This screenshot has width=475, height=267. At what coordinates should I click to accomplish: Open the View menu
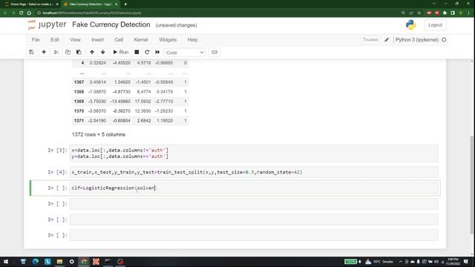coord(75,39)
